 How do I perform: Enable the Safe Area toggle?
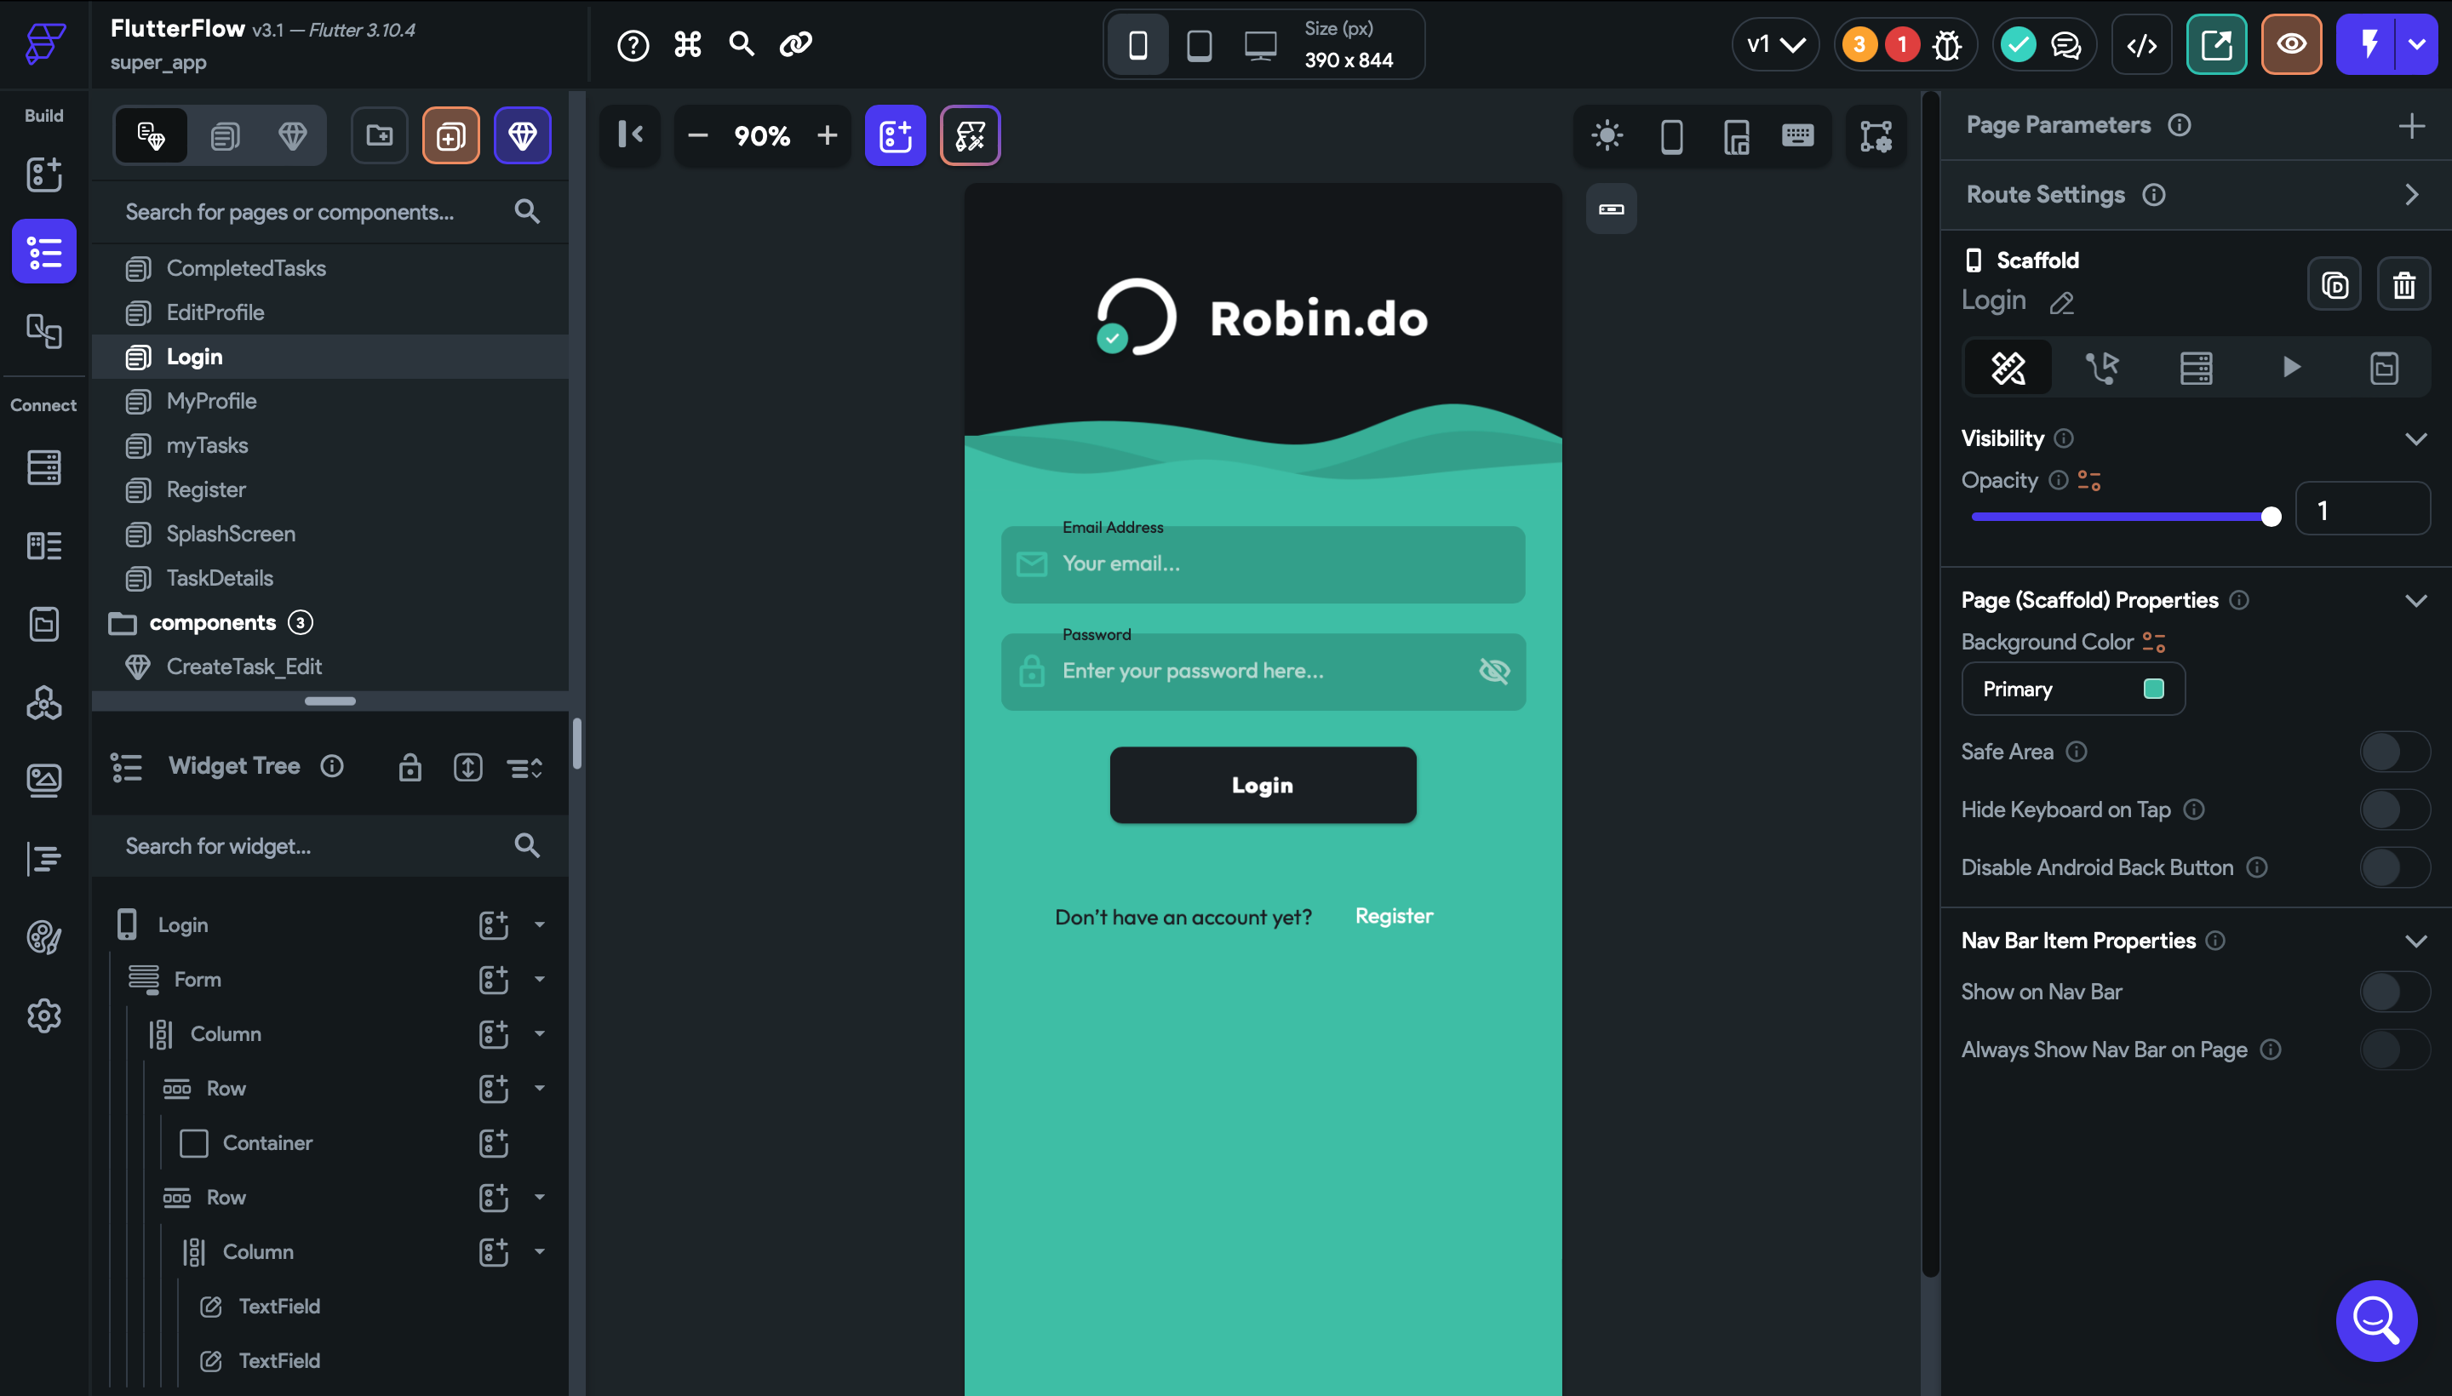click(x=2393, y=752)
